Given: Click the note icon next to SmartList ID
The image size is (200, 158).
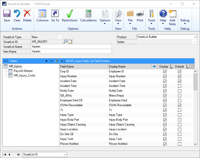Looking at the screenshot, I should tap(70, 42).
